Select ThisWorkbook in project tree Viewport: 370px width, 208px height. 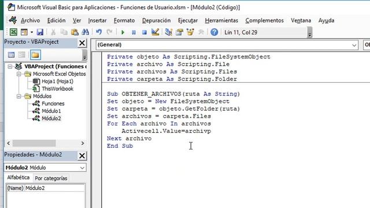[x=57, y=88]
